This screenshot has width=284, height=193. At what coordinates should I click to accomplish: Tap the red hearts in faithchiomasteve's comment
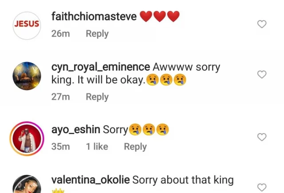159,17
